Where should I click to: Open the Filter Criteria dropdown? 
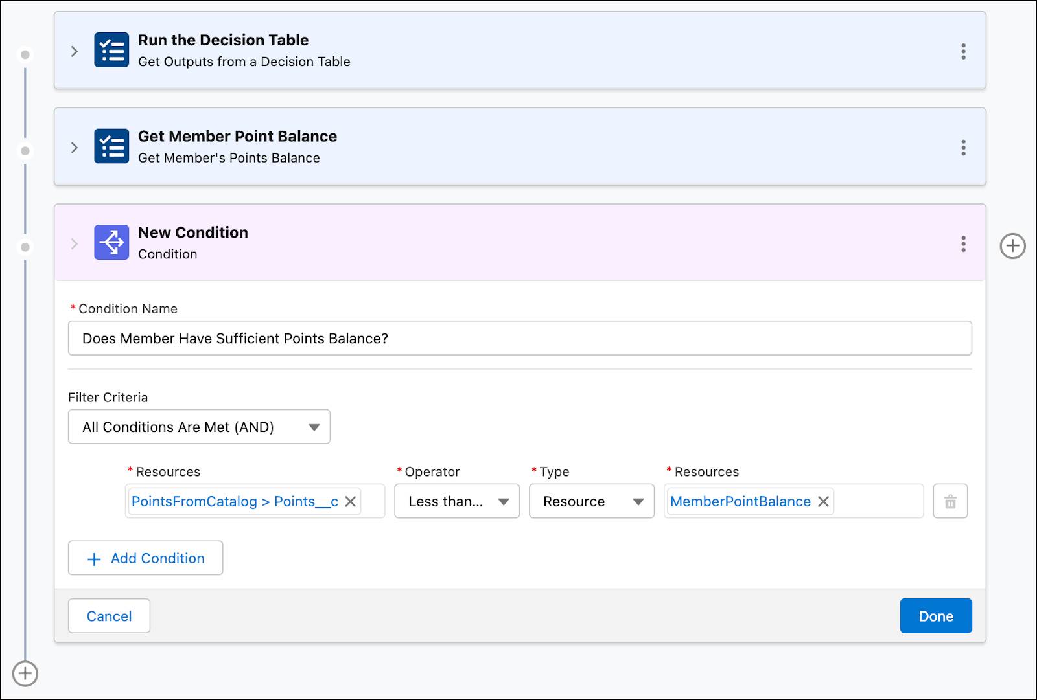[x=199, y=427]
